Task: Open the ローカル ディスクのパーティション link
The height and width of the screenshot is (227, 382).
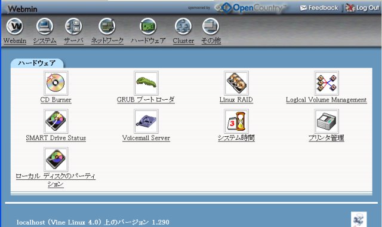Action: point(56,180)
